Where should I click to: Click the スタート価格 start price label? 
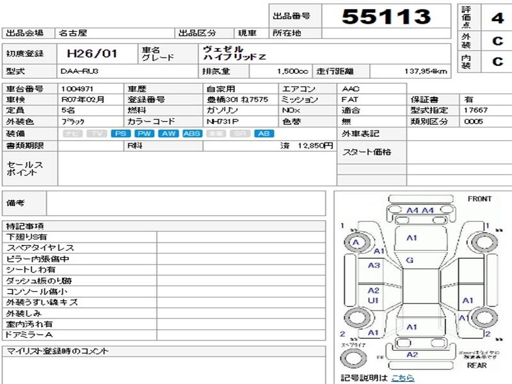click(367, 152)
